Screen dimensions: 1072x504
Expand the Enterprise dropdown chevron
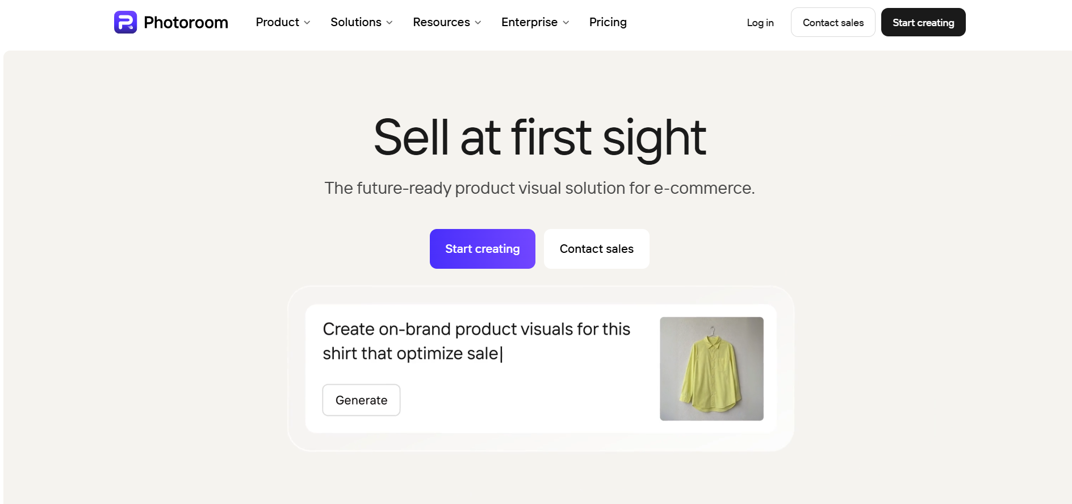(566, 23)
